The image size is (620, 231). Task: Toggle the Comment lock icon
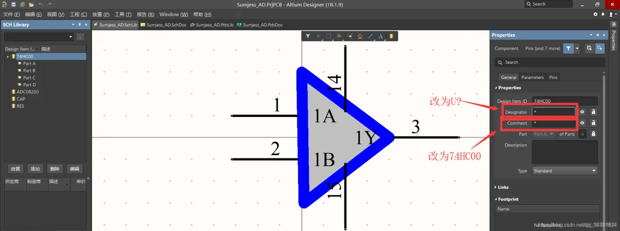593,123
